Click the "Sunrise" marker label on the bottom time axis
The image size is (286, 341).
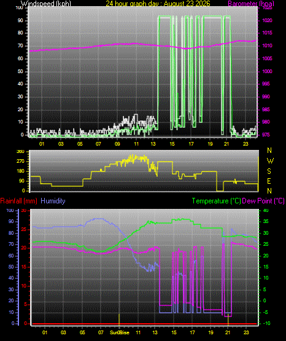click(x=120, y=332)
